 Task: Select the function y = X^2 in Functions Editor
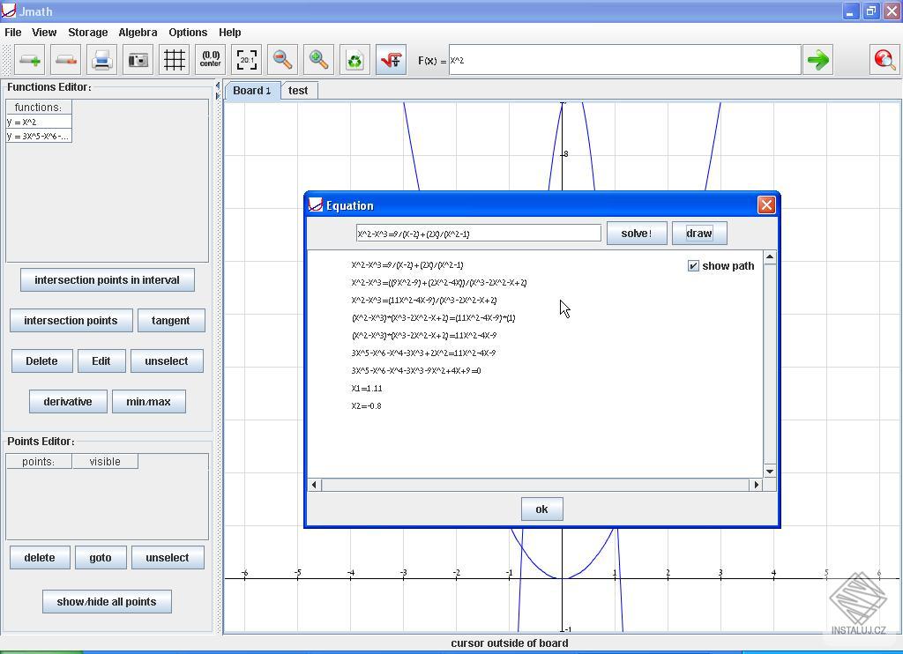coord(39,122)
